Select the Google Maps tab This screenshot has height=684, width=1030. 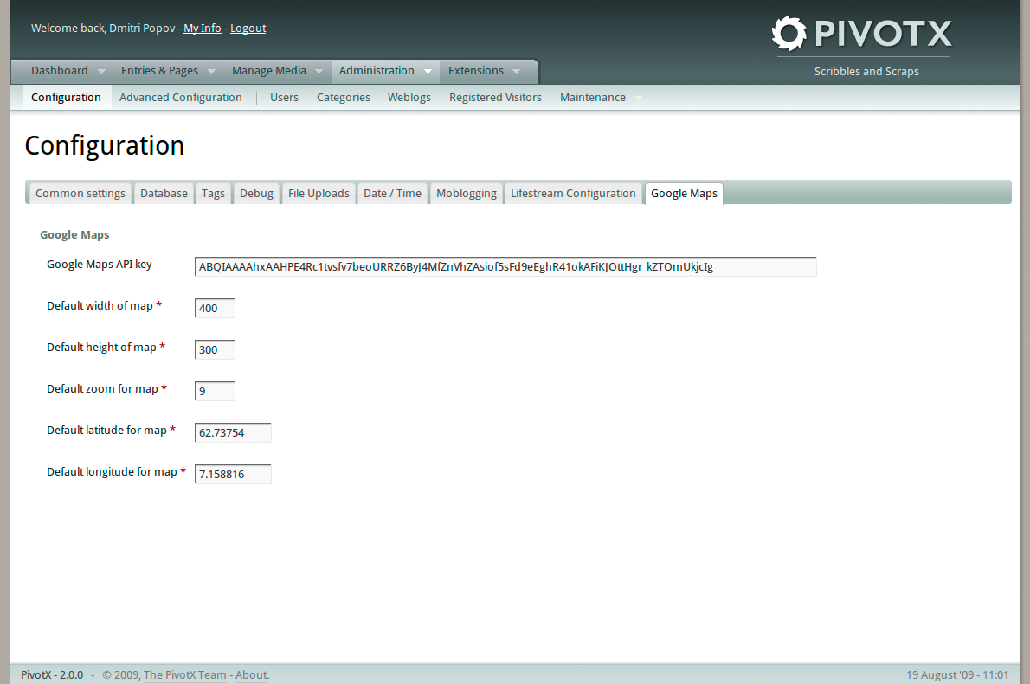[x=684, y=193]
